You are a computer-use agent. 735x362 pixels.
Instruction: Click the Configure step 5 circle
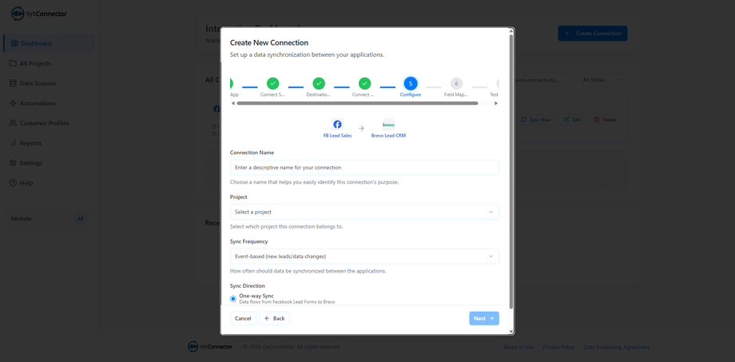[410, 83]
